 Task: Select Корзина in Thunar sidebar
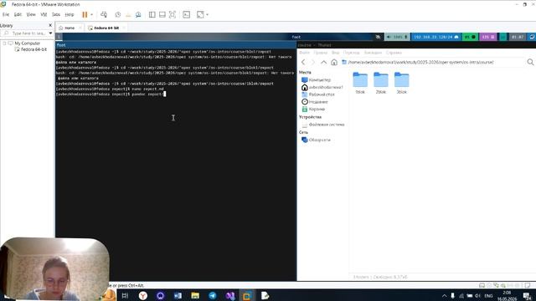pyautogui.click(x=313, y=110)
